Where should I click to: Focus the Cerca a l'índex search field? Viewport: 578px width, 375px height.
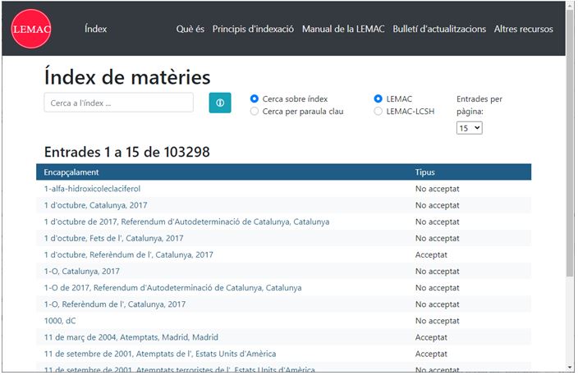[119, 103]
